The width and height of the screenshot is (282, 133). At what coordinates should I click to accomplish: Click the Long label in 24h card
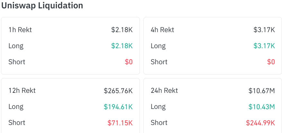(158, 107)
